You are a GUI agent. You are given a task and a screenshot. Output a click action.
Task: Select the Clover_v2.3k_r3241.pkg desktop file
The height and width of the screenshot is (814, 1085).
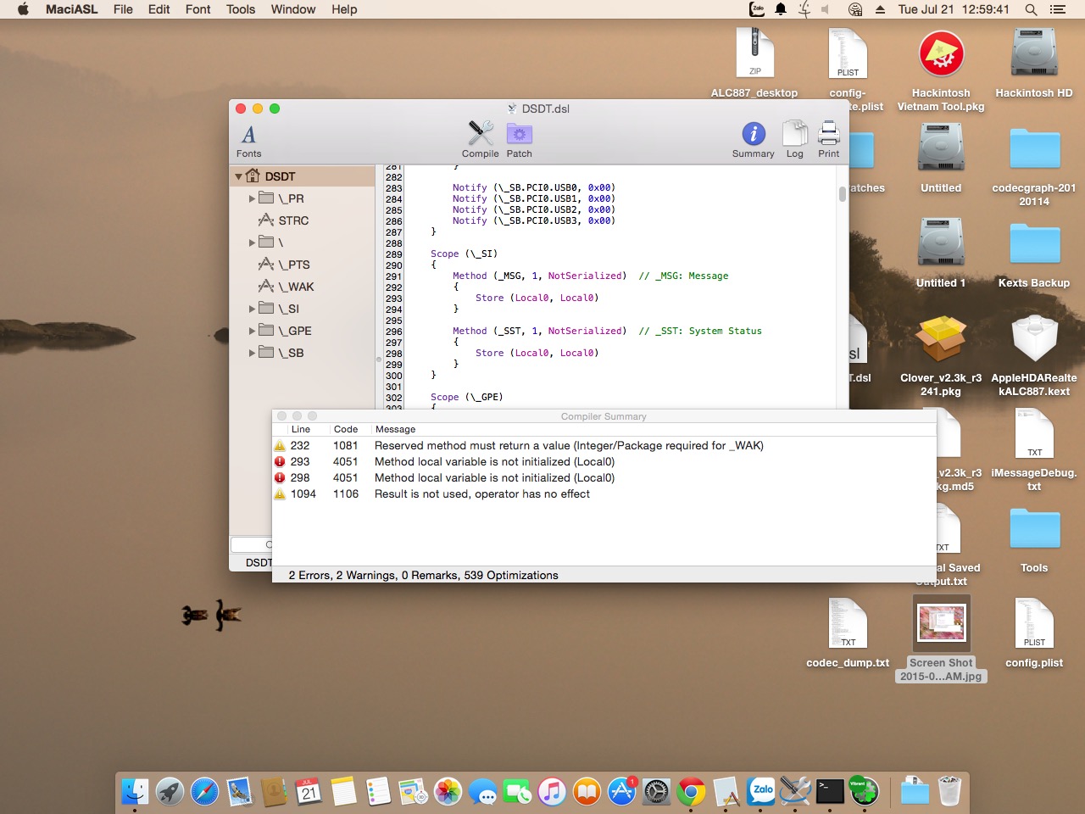(941, 354)
